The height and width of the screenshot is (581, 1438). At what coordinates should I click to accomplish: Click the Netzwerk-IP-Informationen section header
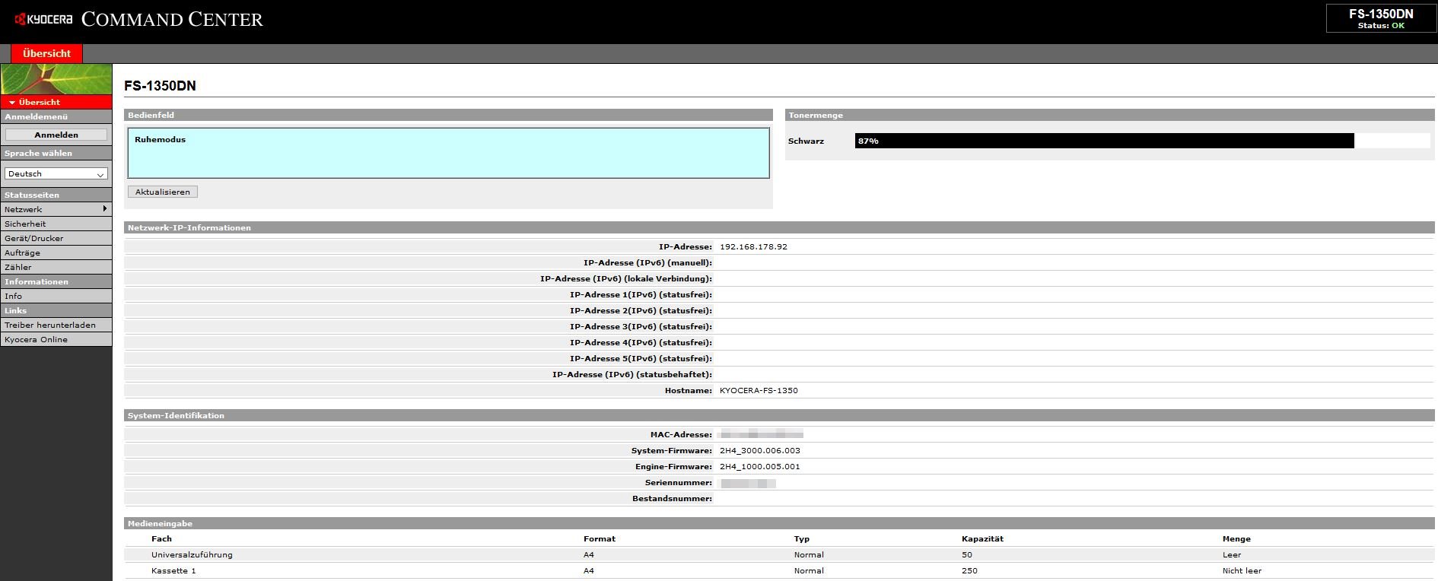779,227
